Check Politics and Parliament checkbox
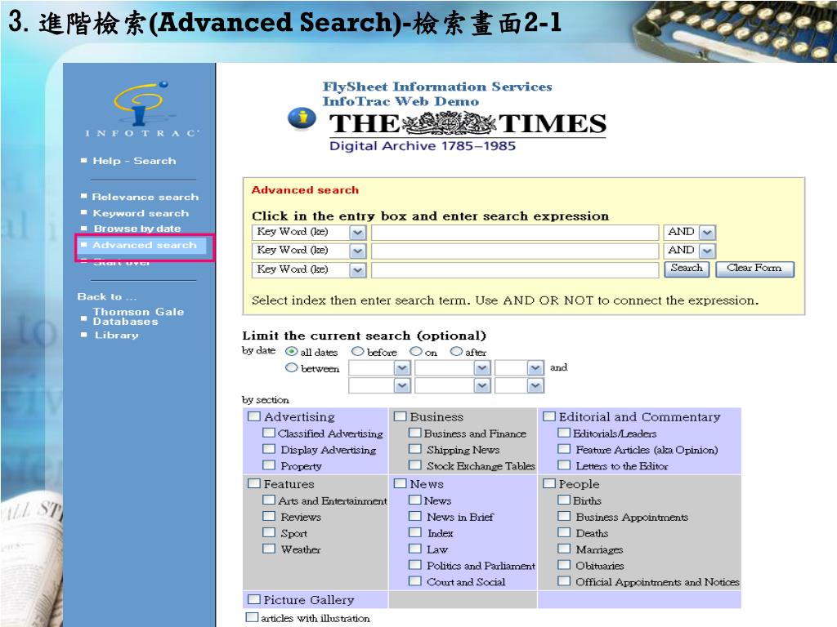 pos(414,565)
